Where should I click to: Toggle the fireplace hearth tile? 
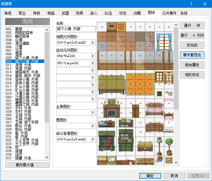click(112, 113)
